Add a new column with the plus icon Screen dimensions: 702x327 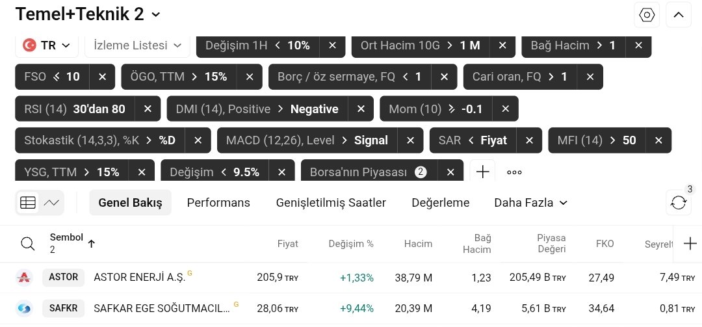click(690, 244)
